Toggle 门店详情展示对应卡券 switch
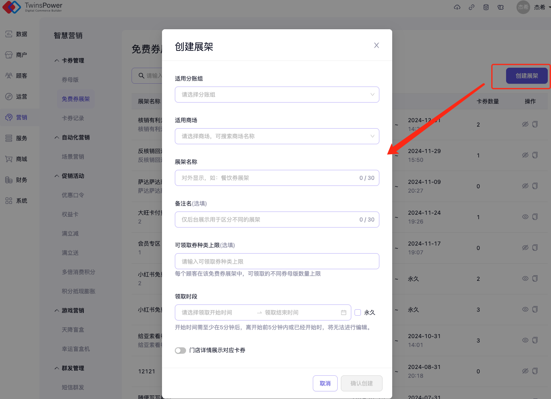 click(180, 351)
